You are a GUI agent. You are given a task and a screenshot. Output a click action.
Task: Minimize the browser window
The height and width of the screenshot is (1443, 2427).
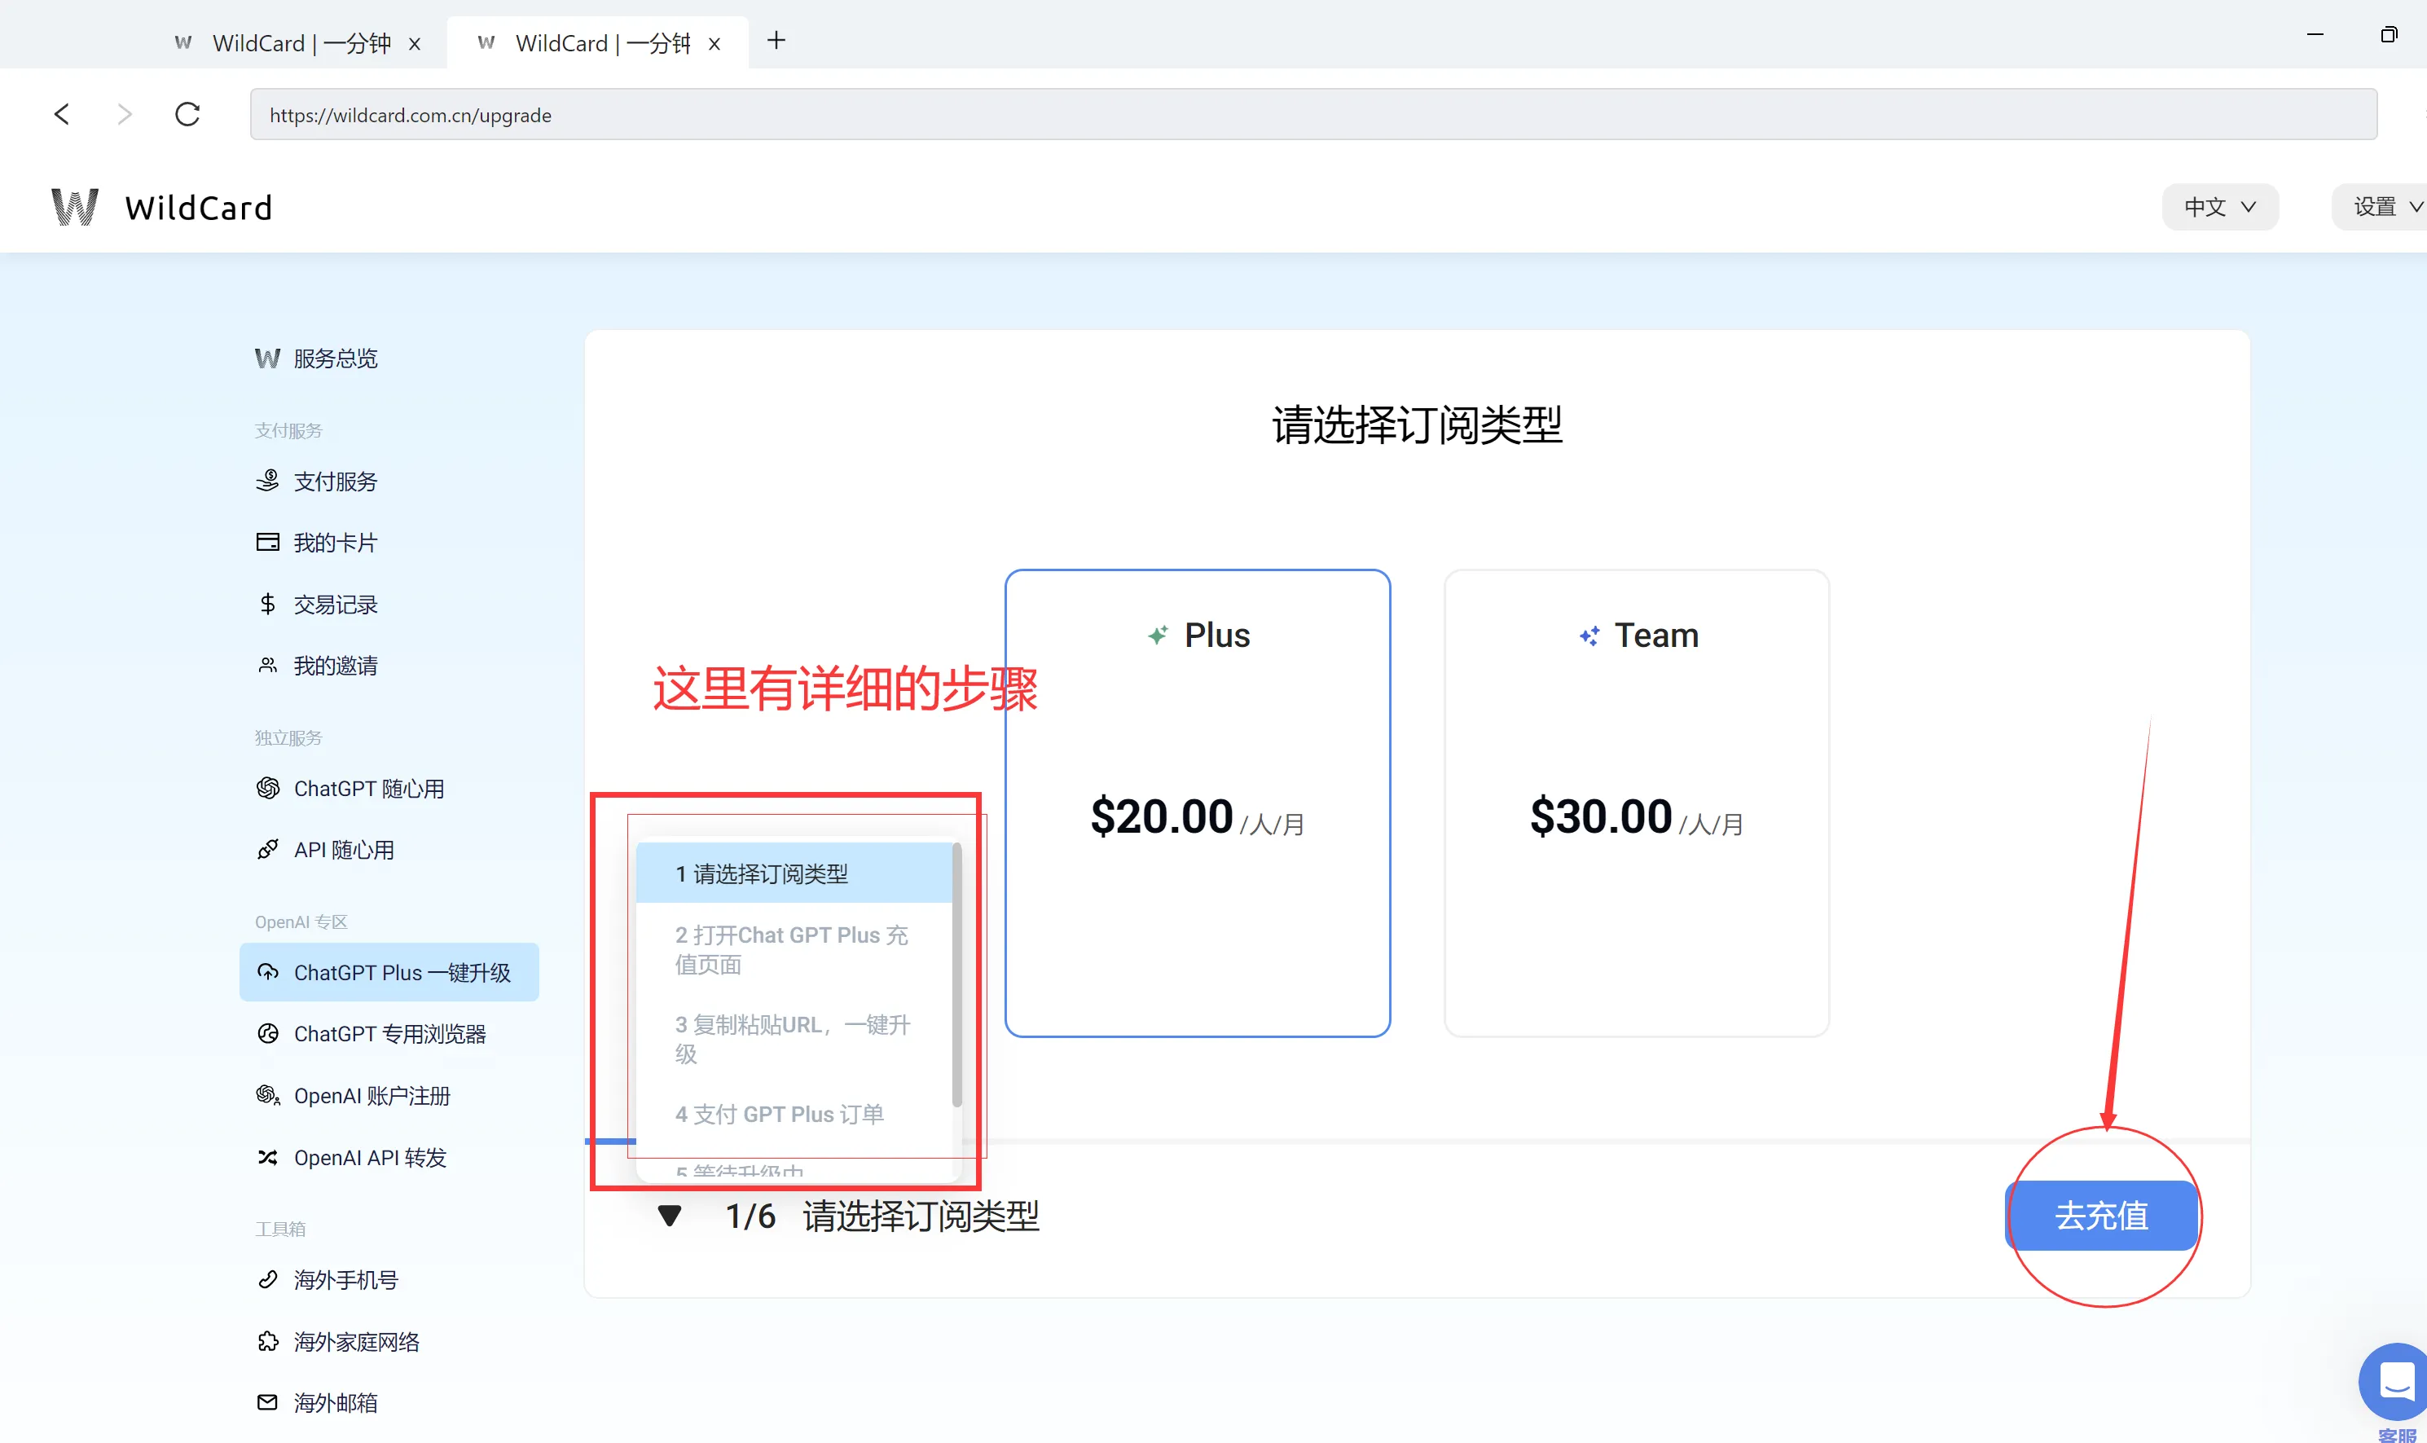(2315, 35)
